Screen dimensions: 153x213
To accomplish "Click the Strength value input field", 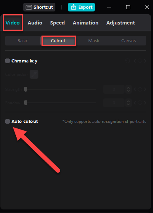I will click(x=114, y=89).
